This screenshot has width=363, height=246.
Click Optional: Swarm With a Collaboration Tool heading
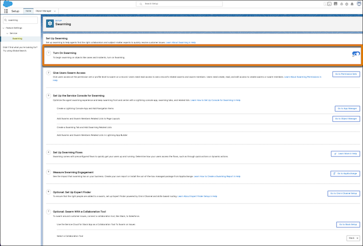(79, 212)
